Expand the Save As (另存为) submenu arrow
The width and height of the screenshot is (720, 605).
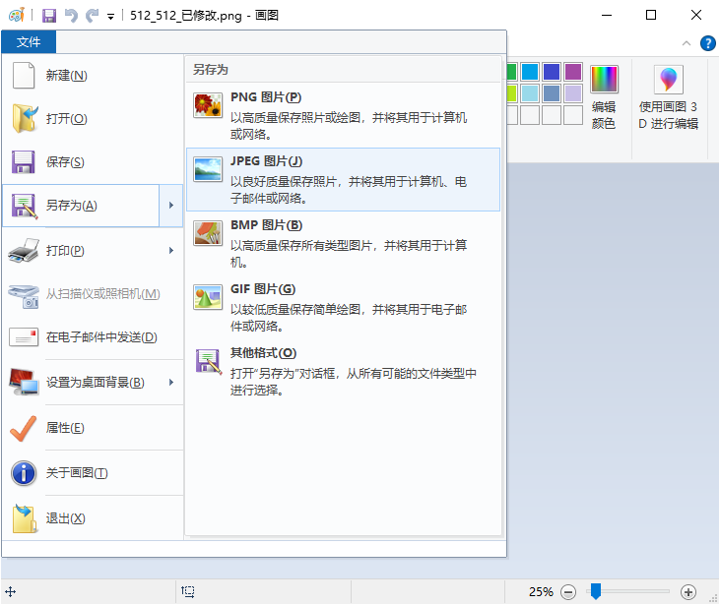[x=170, y=206]
